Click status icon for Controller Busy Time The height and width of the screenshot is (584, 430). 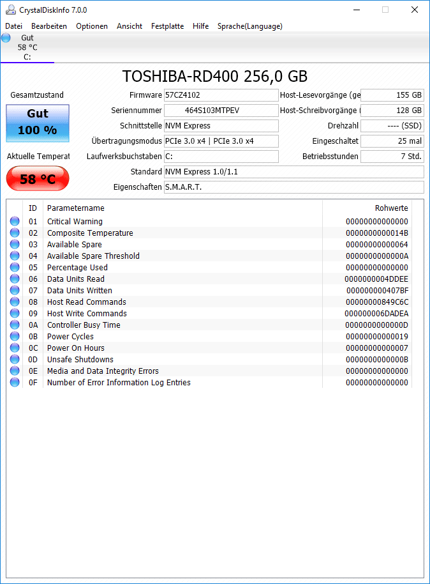(x=15, y=325)
